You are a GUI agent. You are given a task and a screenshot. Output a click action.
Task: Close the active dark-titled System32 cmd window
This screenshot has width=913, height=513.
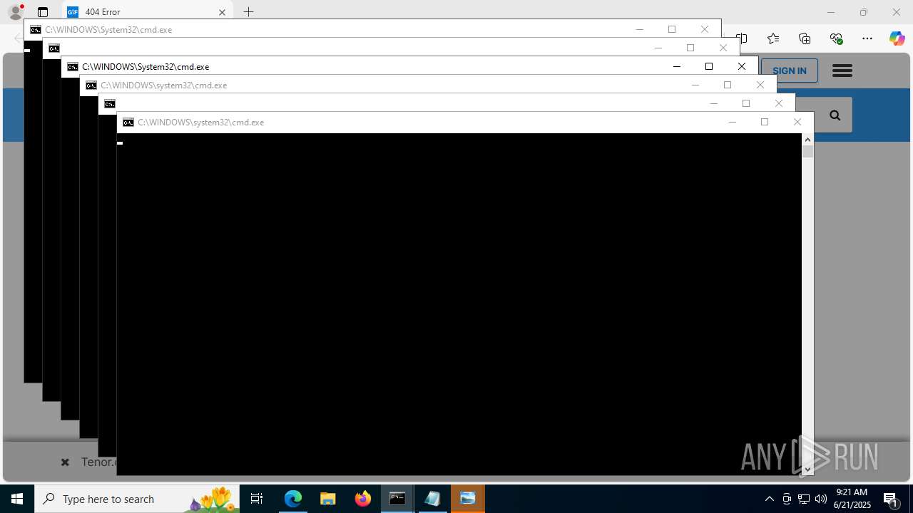[x=742, y=66]
